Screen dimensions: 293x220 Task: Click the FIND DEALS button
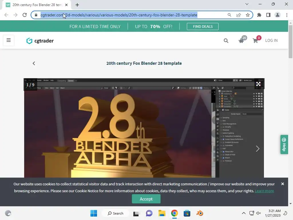[203, 27]
